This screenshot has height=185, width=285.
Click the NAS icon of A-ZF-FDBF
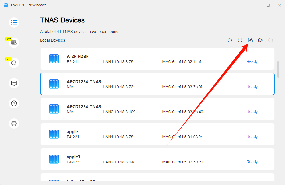tap(54, 59)
